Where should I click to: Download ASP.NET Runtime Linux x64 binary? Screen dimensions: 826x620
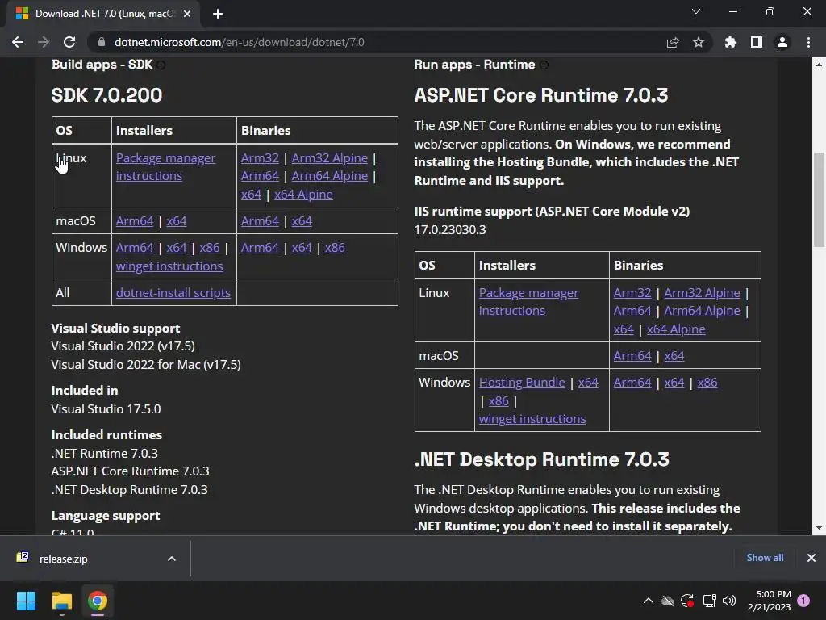point(624,329)
